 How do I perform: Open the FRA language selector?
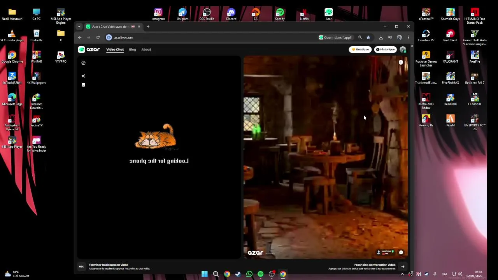[x=444, y=274]
